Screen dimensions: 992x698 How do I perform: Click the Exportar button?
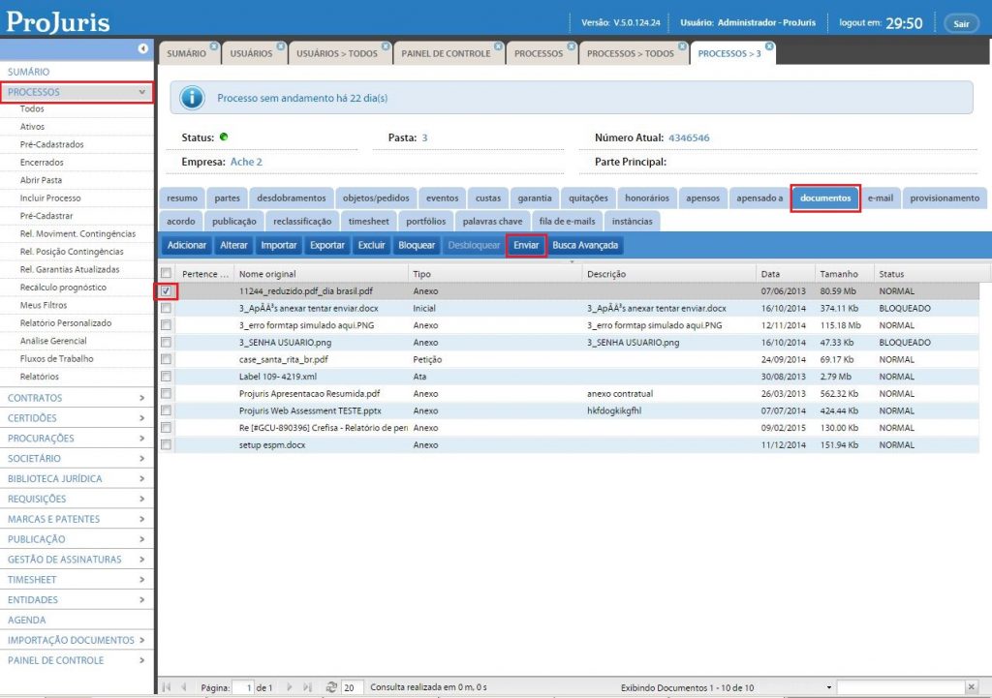coord(327,245)
